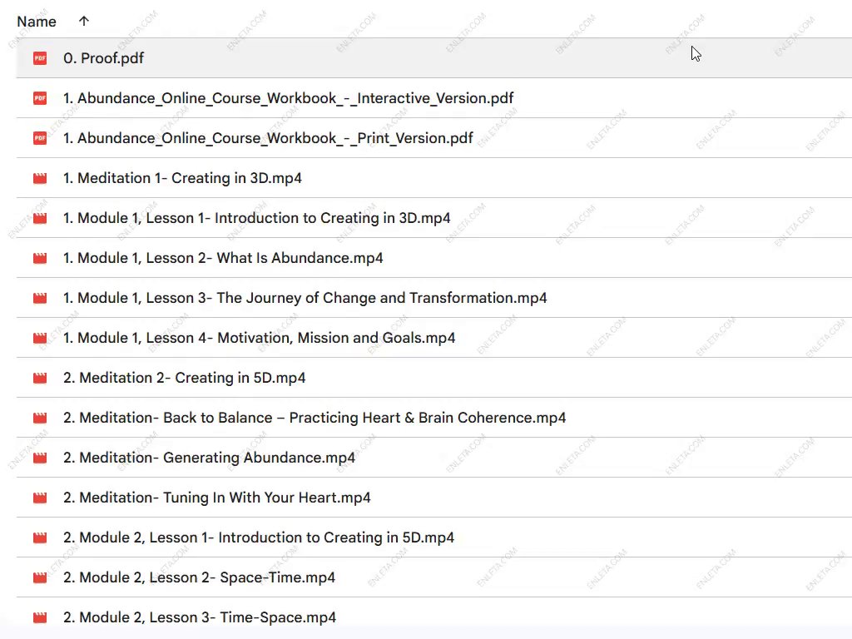This screenshot has width=852, height=639.
Task: Open the file 0. Proof.pdf
Action: coord(104,58)
